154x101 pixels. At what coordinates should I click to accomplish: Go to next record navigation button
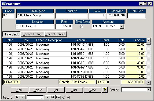47,98
